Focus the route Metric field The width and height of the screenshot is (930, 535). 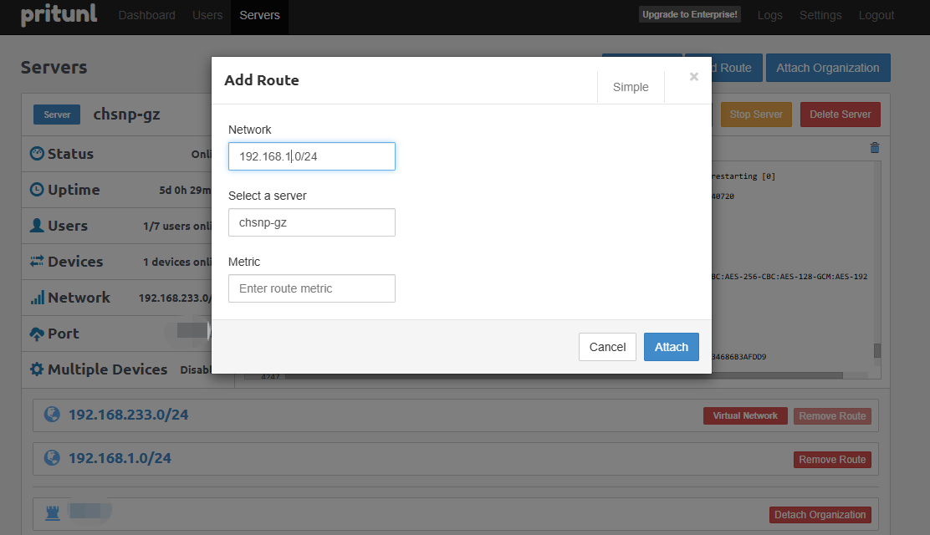(x=311, y=288)
